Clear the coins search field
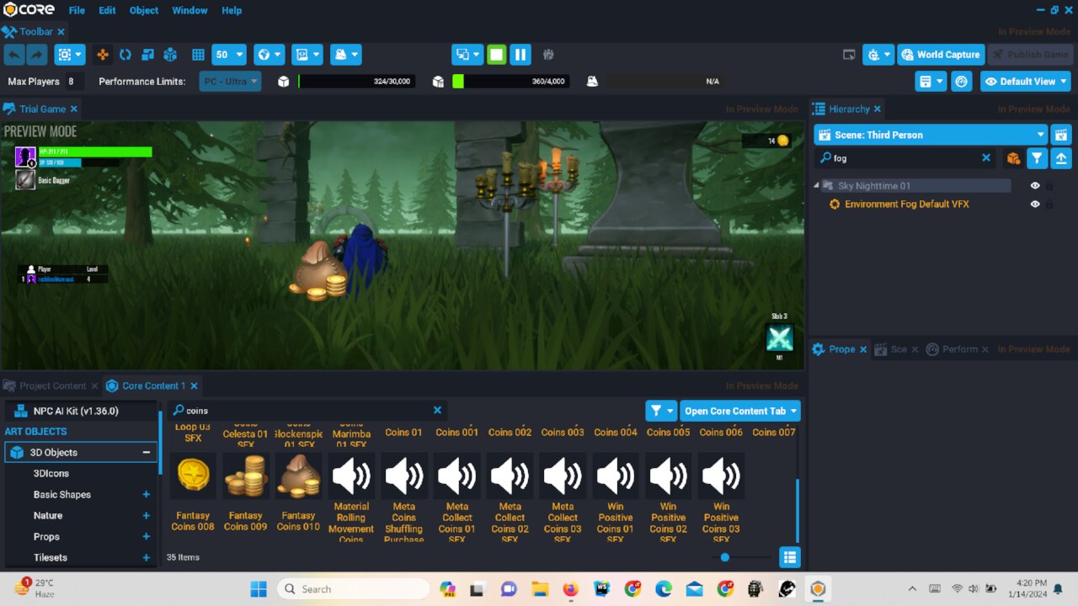 point(437,410)
